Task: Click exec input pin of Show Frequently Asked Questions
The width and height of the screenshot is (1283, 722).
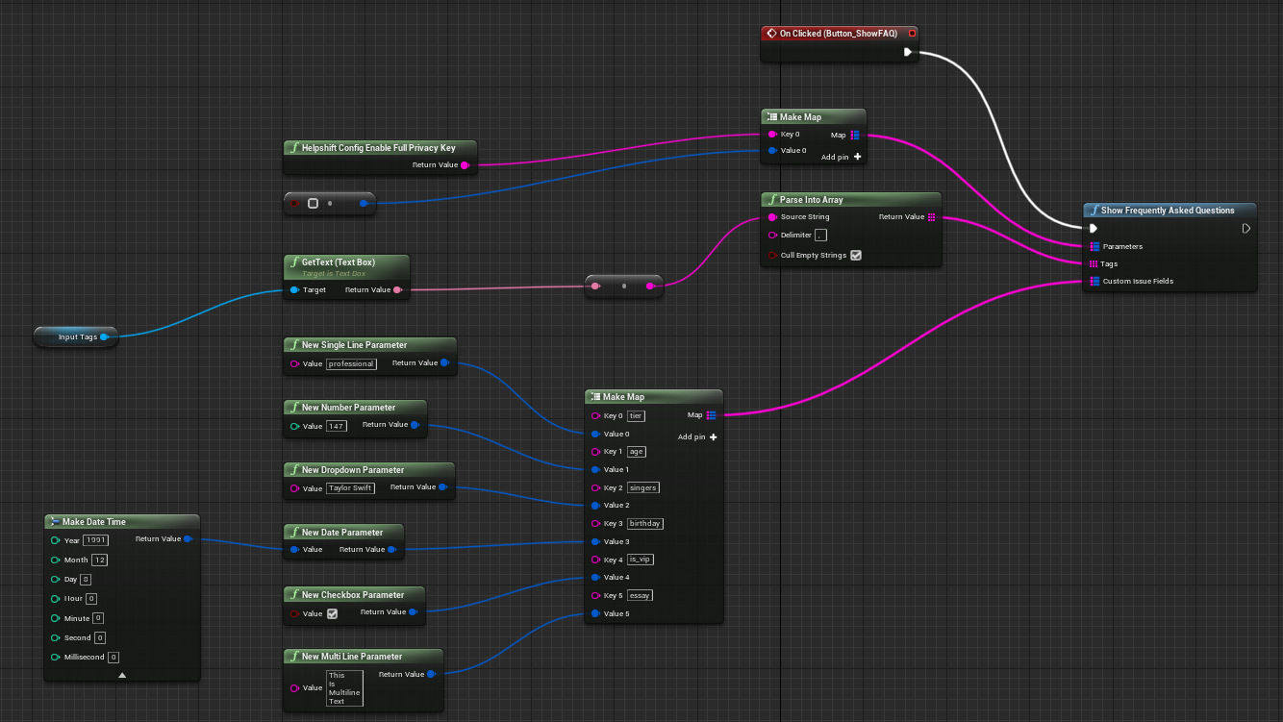Action: (1094, 229)
